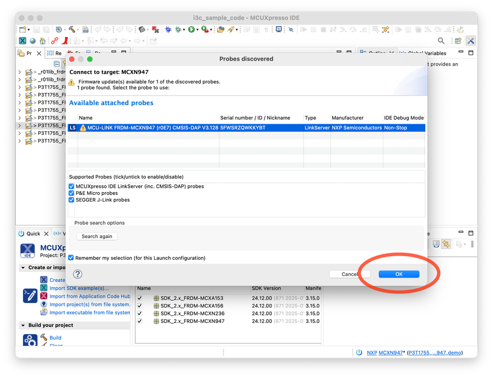
Task: Click the Open Perspective icon
Action: pos(458,41)
